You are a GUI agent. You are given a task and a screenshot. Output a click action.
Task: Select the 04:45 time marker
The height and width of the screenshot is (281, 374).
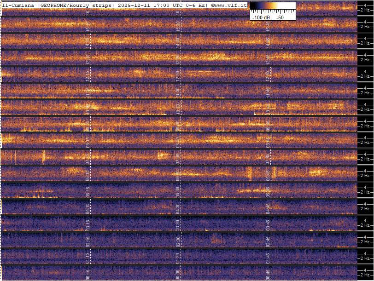coord(268,207)
